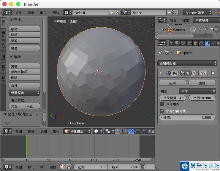Adjust the octree depth field
Image resolution: width=220 pixels, height=171 pixels.
pos(172,98)
